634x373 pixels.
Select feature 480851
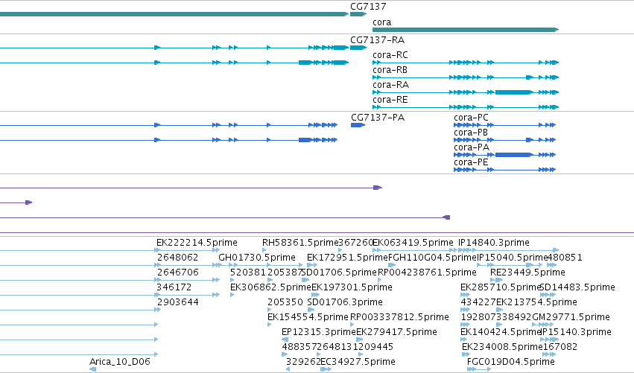coord(565,258)
